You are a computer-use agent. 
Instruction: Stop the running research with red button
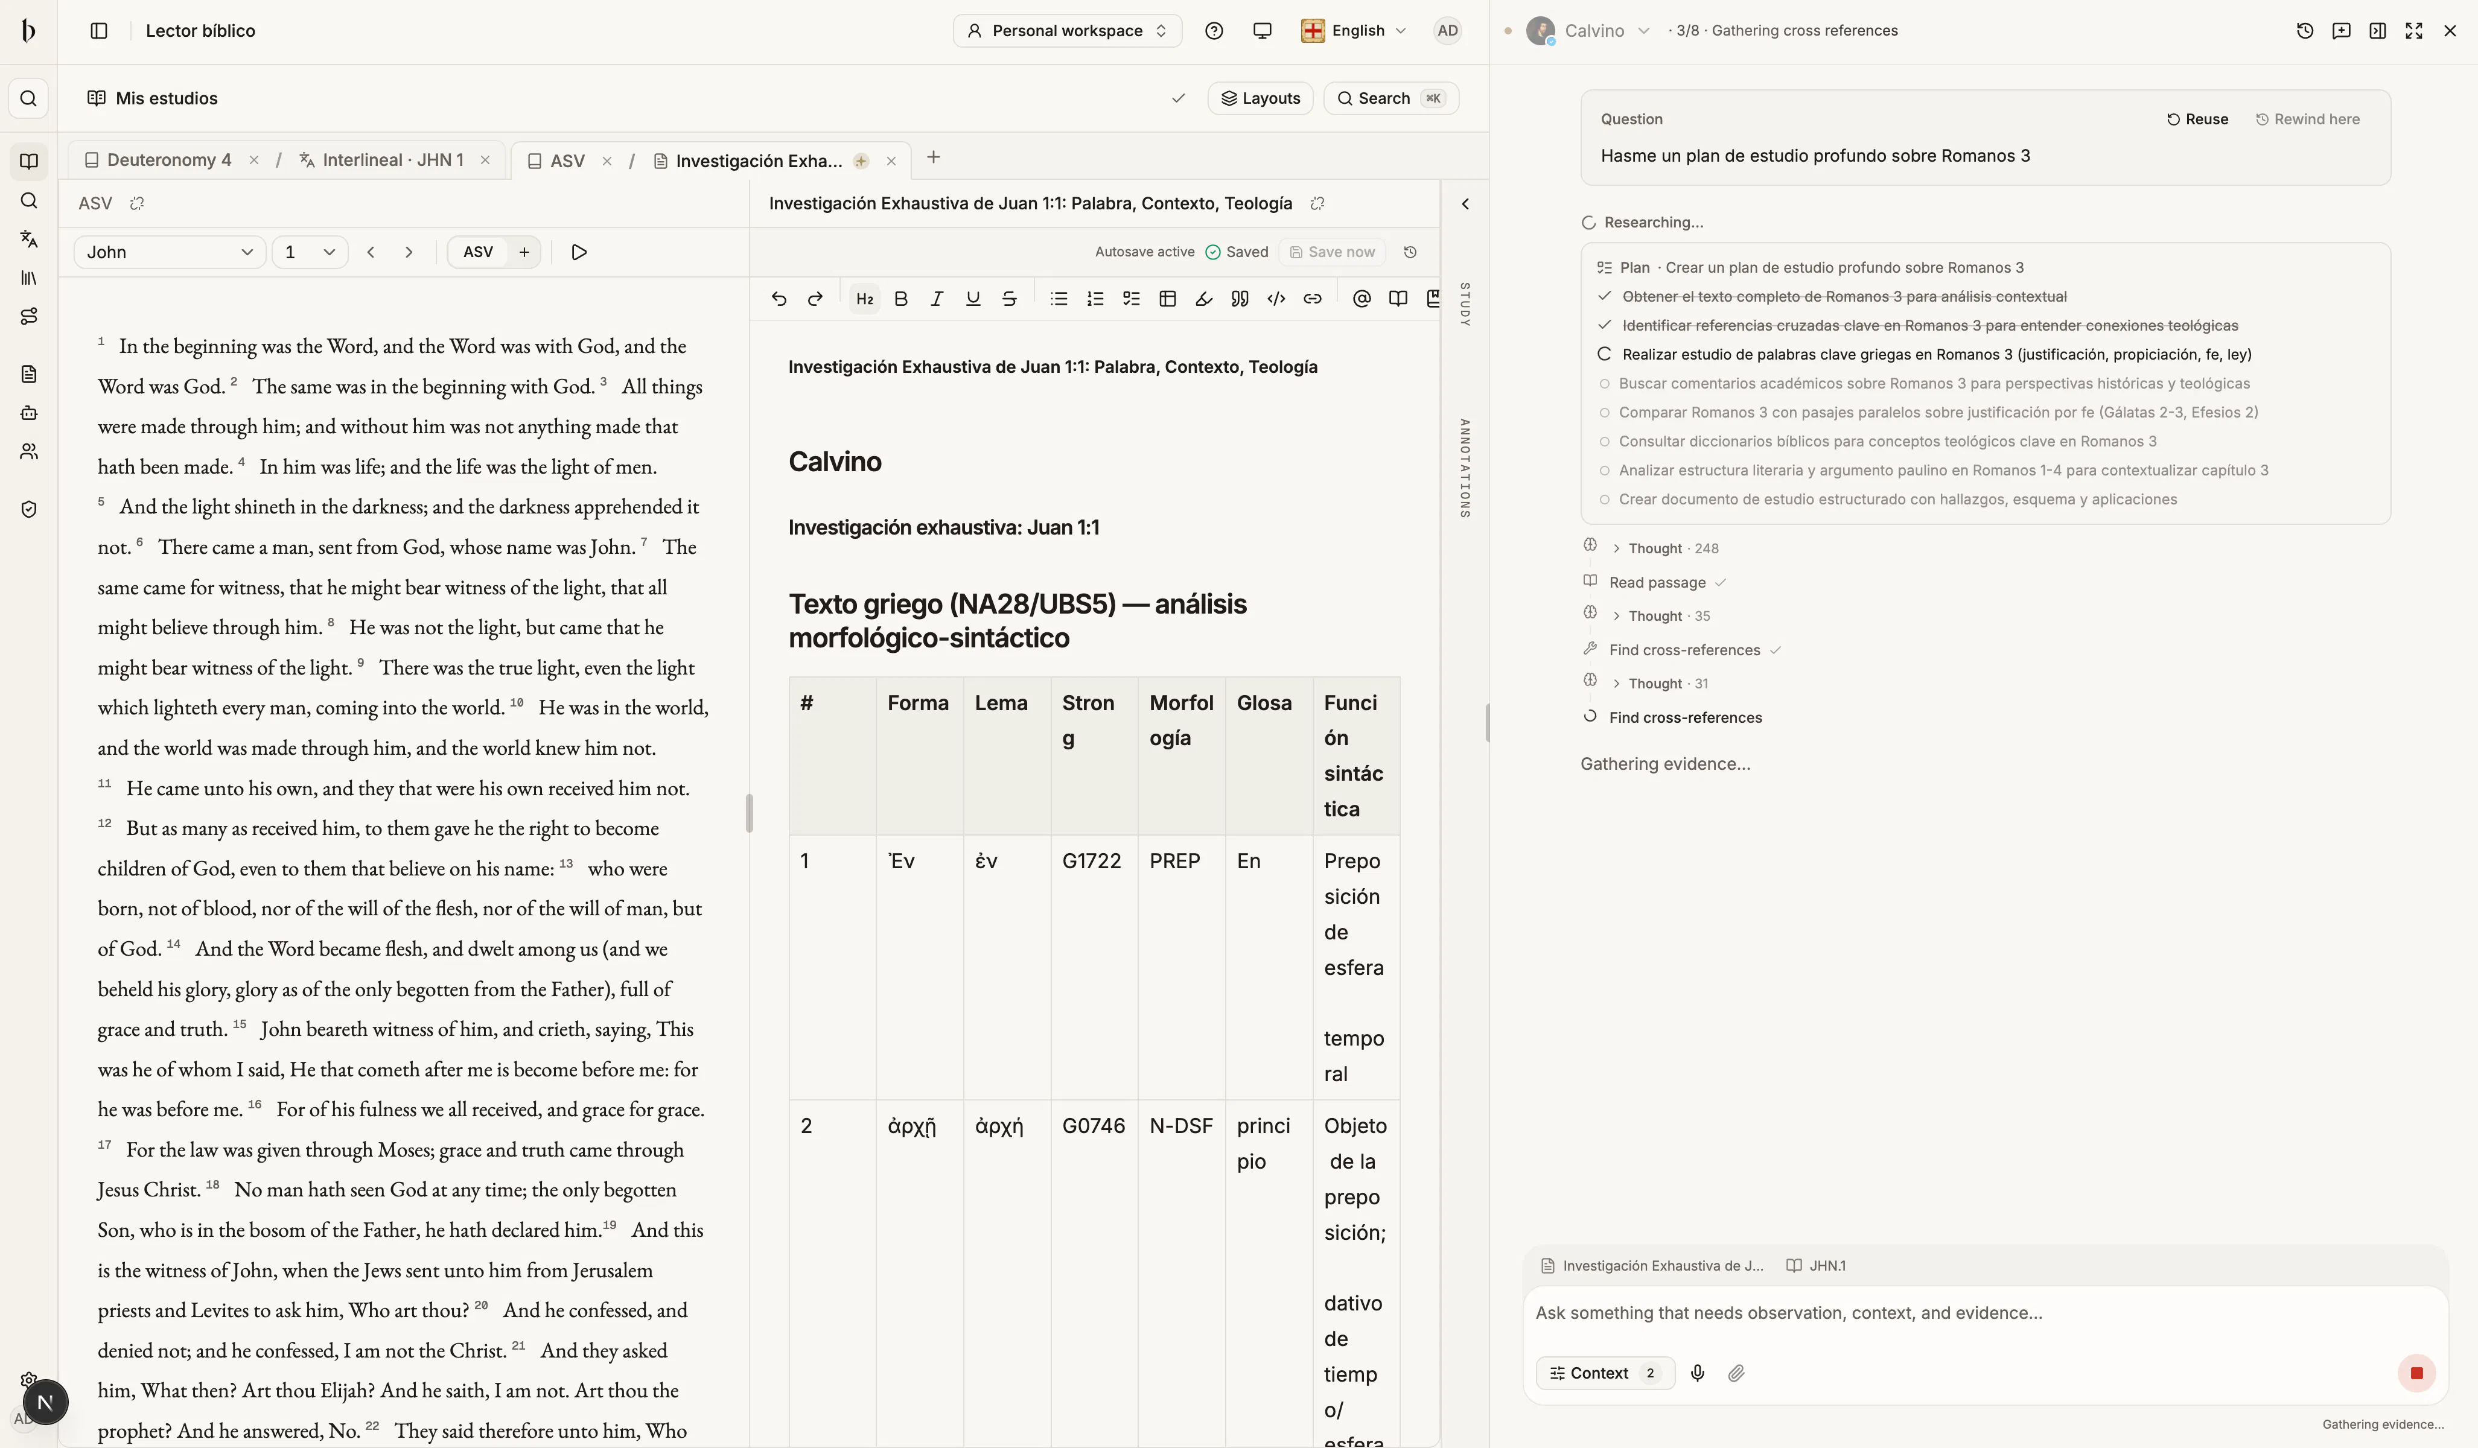point(2417,1373)
